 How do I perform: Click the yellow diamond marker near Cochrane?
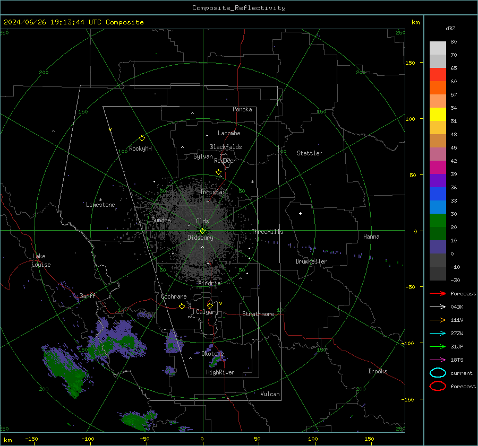coord(182,306)
